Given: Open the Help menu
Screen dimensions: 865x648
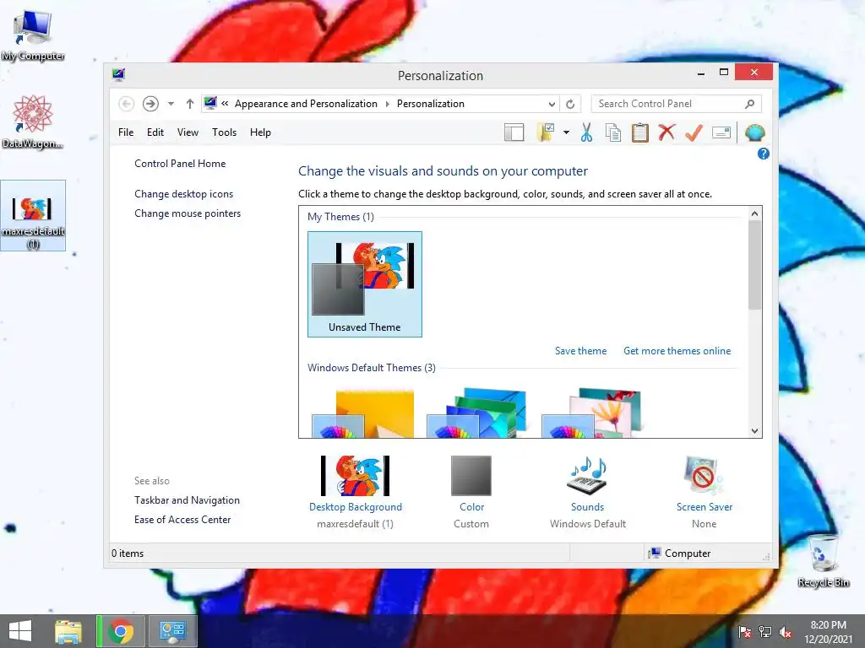Looking at the screenshot, I should (260, 132).
